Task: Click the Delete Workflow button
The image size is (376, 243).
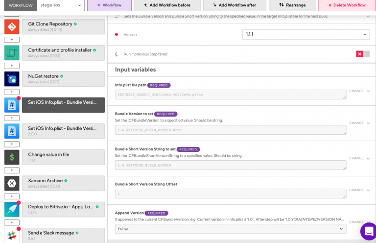Action: tap(347, 5)
